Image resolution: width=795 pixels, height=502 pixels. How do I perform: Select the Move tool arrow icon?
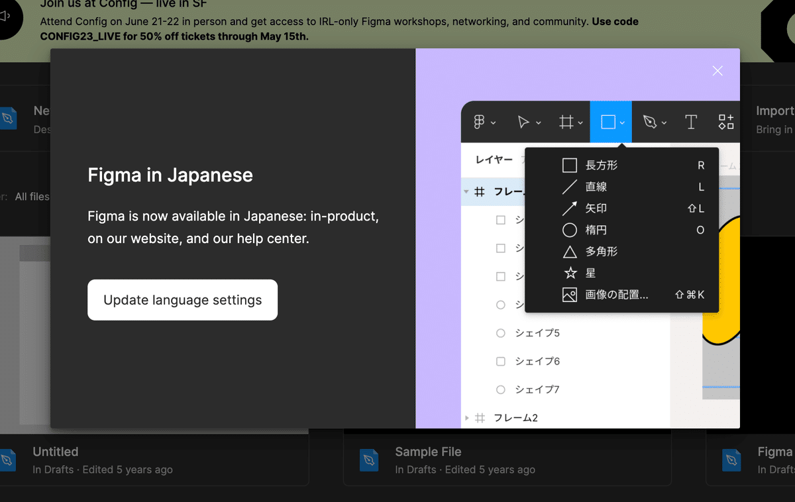tap(523, 122)
